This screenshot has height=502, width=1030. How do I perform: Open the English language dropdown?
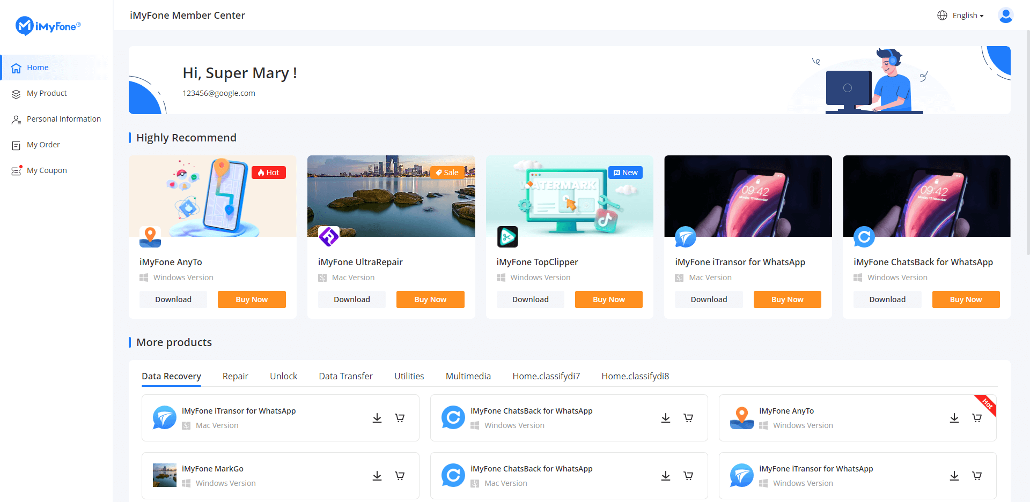point(960,16)
